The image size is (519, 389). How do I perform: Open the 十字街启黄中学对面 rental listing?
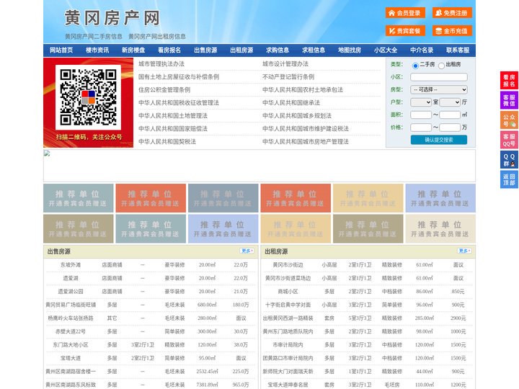pos(288,305)
